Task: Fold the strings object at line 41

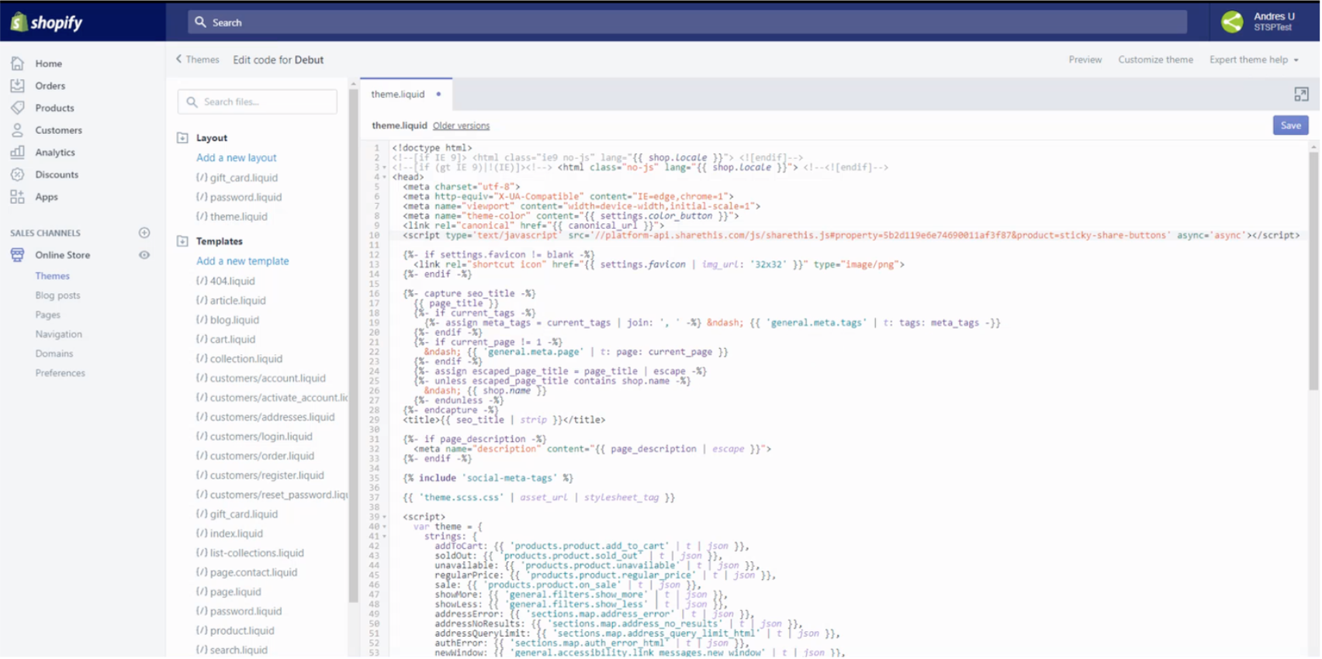Action: click(x=384, y=537)
